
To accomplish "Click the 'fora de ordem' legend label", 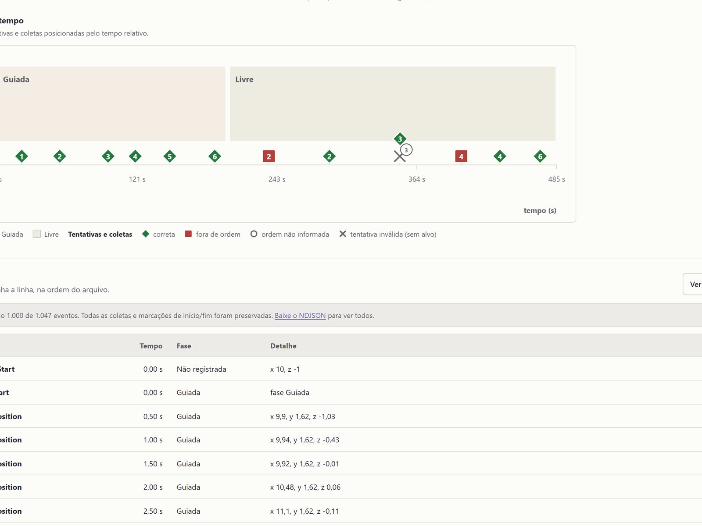I will [218, 234].
